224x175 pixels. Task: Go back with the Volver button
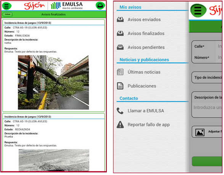[x=7, y=14]
